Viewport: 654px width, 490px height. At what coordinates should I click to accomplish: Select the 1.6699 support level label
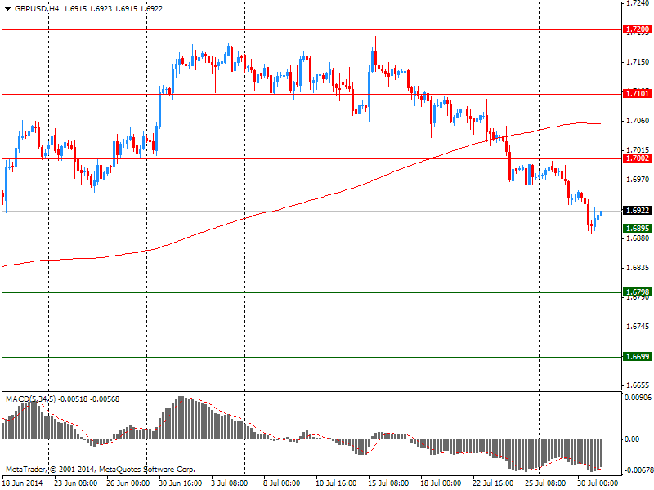click(638, 357)
